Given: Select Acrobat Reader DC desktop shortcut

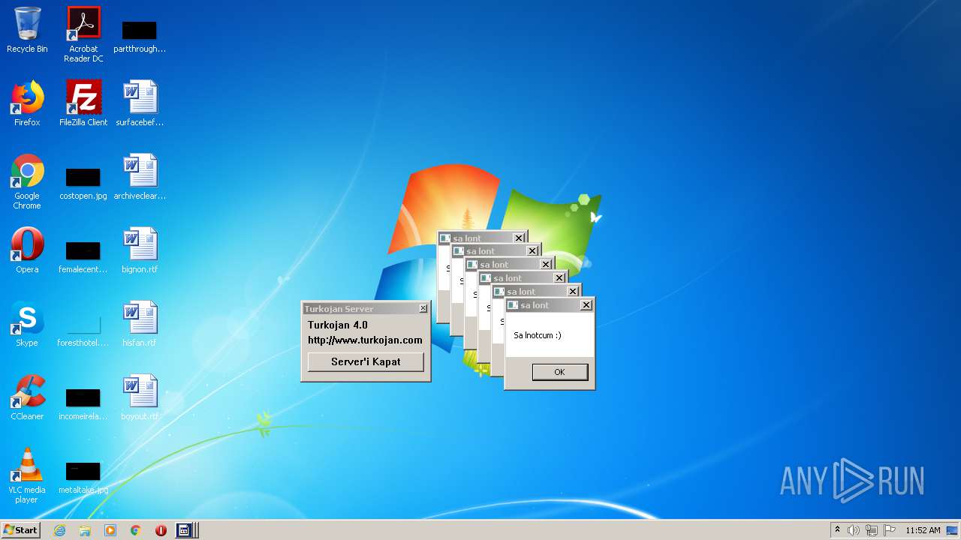Looking at the screenshot, I should (x=83, y=34).
